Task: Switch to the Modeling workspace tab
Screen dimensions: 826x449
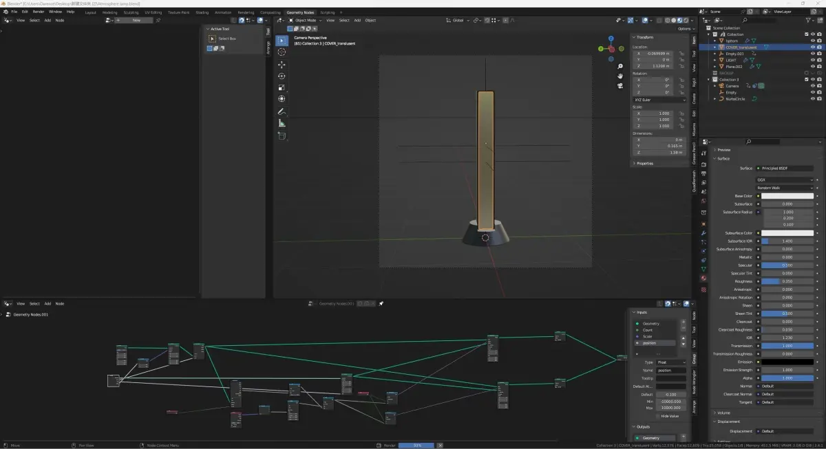Action: click(109, 12)
